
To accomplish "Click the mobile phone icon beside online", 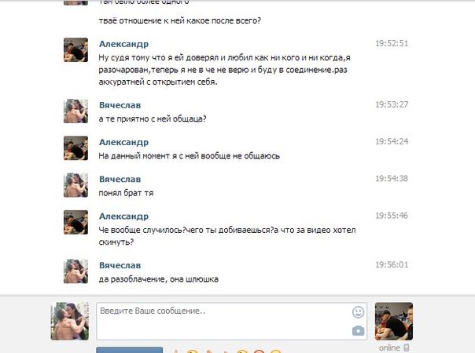I will 406,348.
